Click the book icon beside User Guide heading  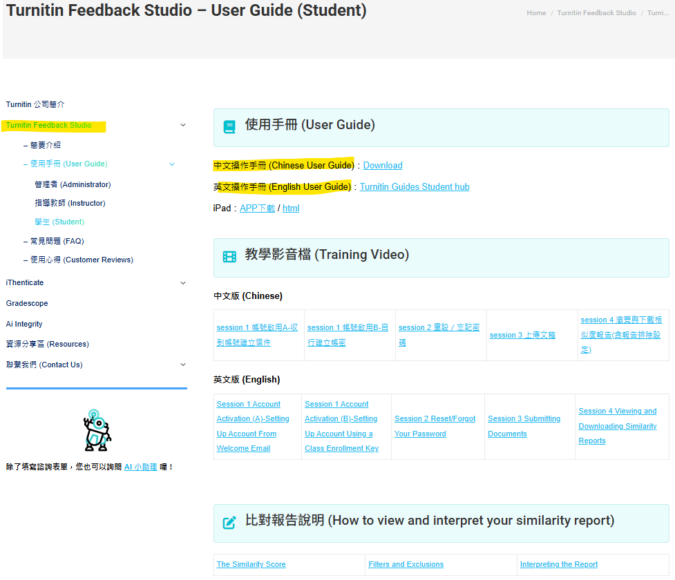tap(229, 127)
